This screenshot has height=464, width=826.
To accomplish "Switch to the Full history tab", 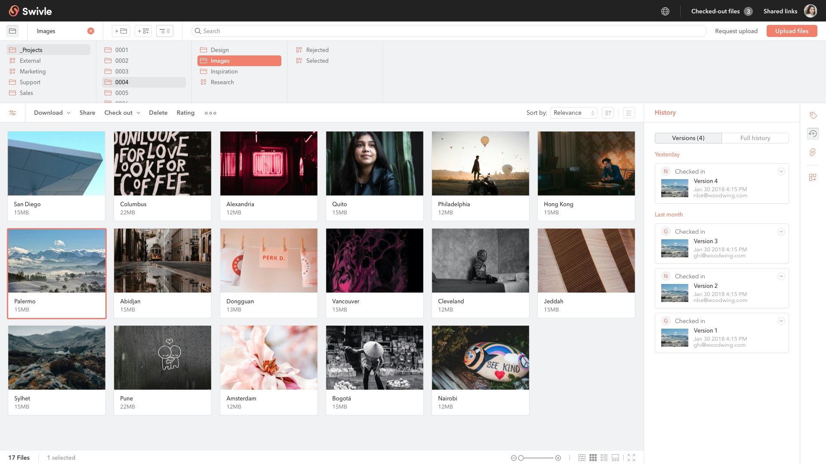I will 755,138.
